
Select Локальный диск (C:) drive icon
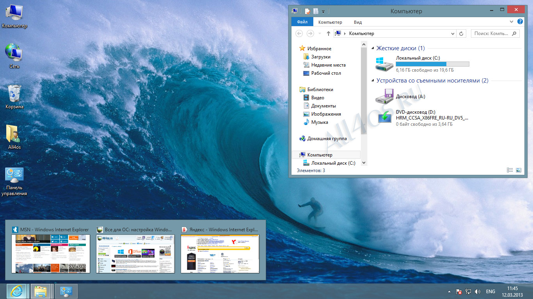(x=384, y=64)
